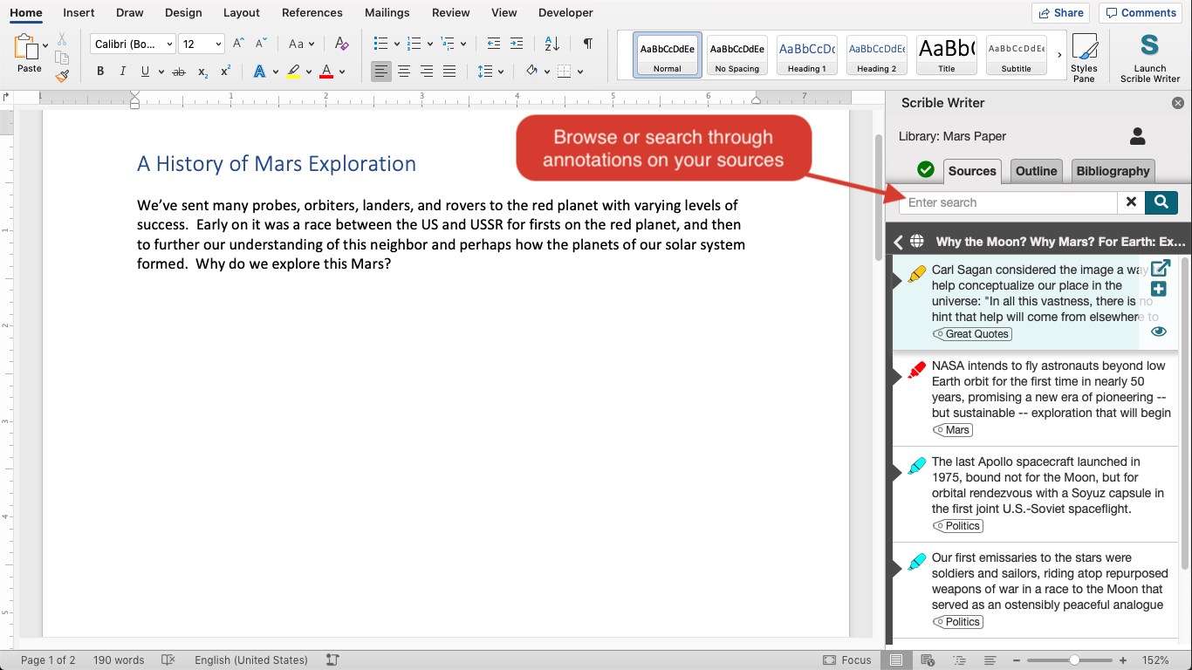Click the Sort A-Z icon

click(551, 44)
